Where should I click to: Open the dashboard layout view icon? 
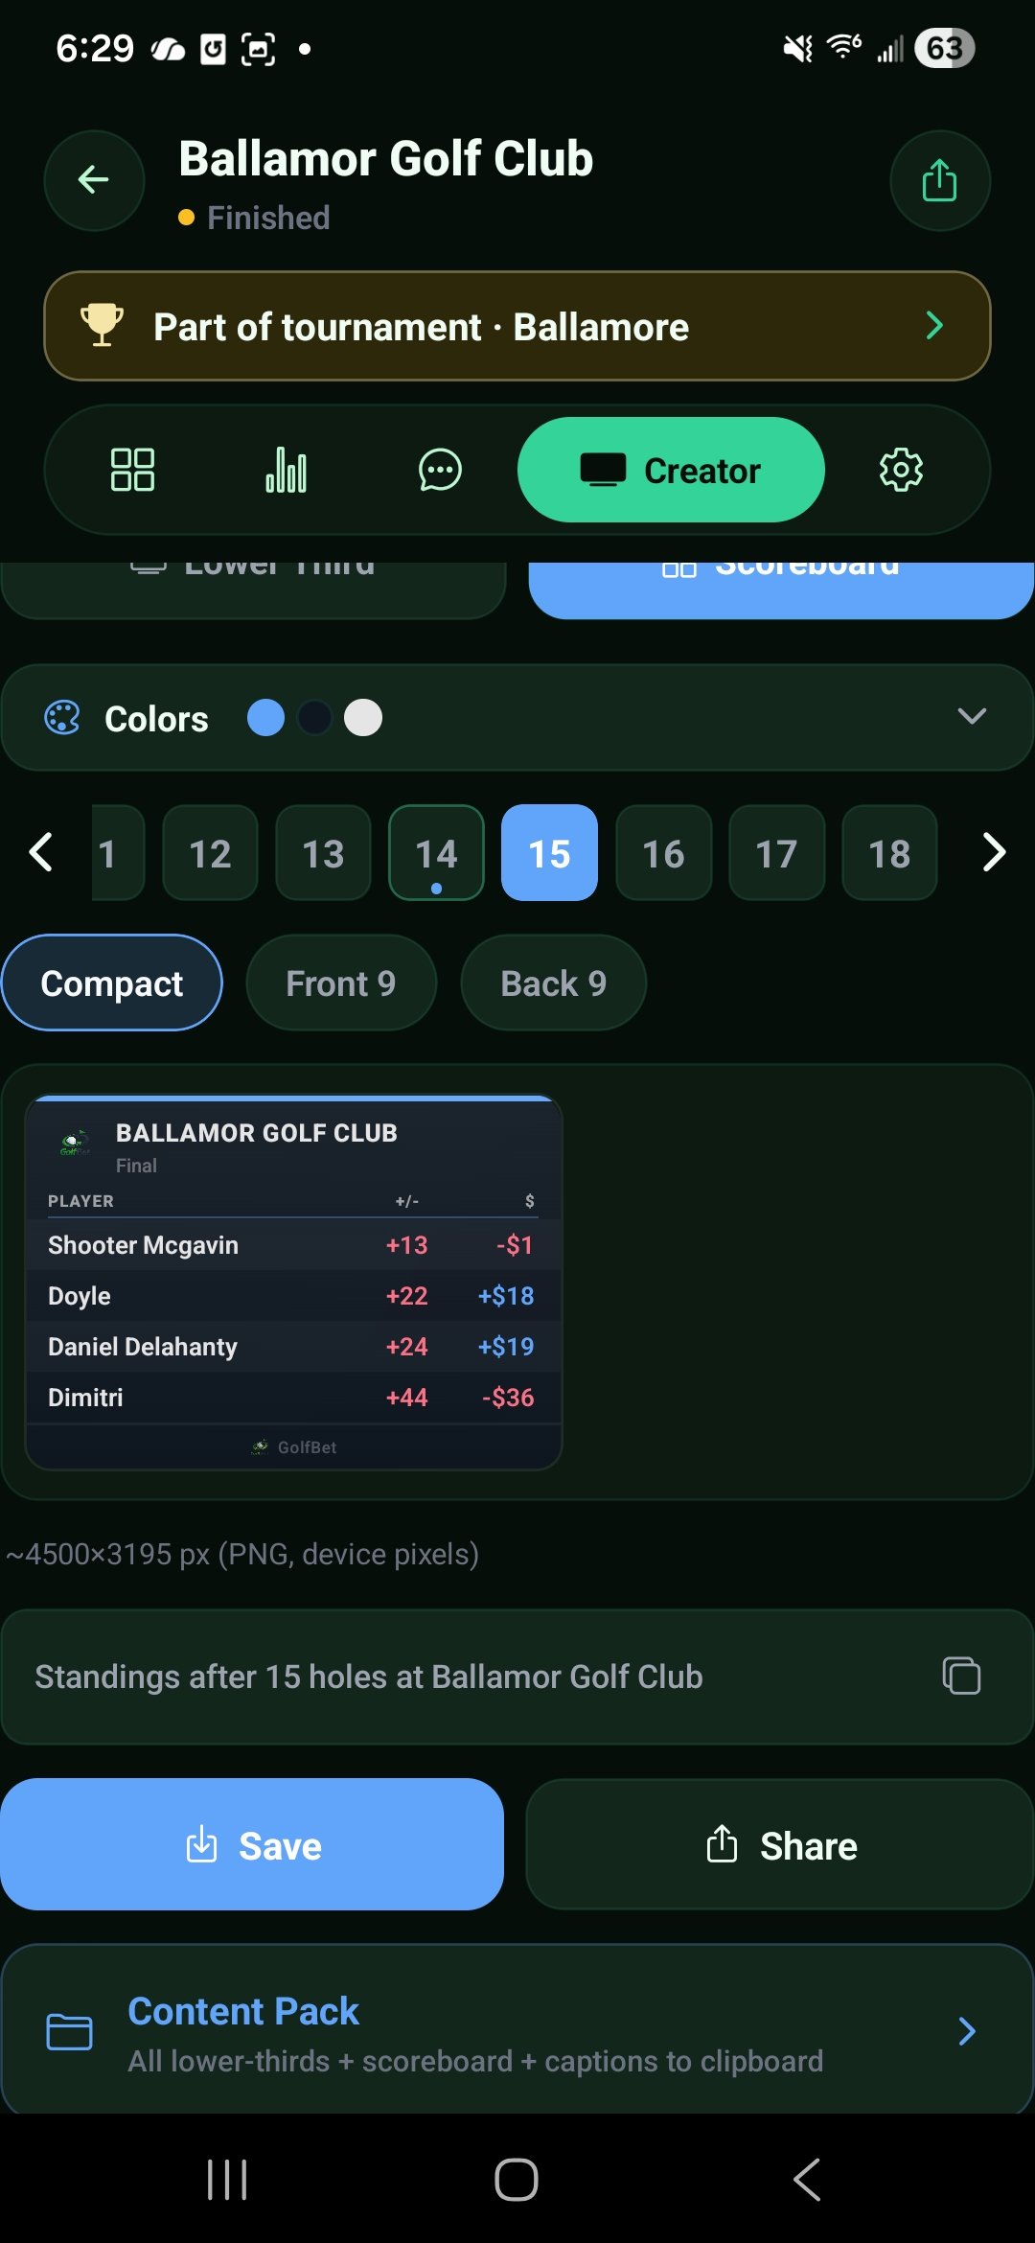pos(131,470)
